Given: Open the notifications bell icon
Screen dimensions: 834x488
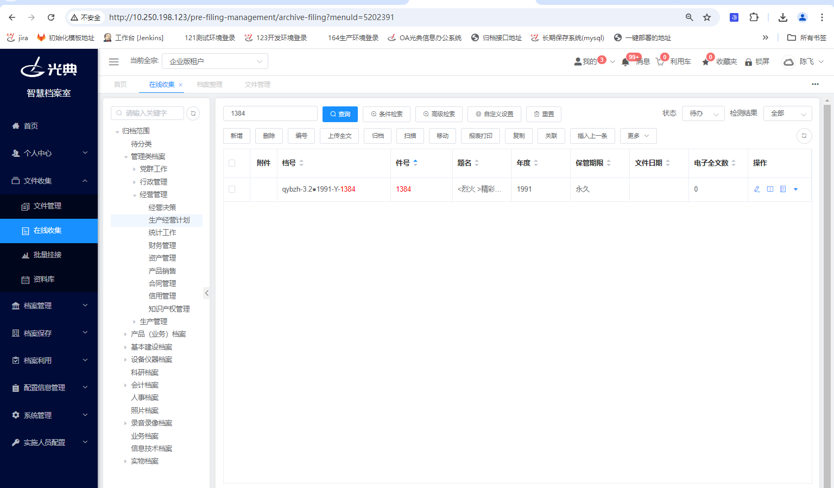Looking at the screenshot, I should pyautogui.click(x=625, y=62).
